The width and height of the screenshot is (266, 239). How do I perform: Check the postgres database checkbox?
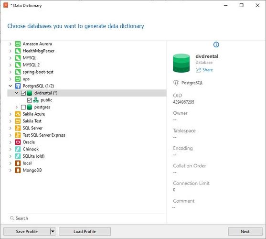(23, 107)
